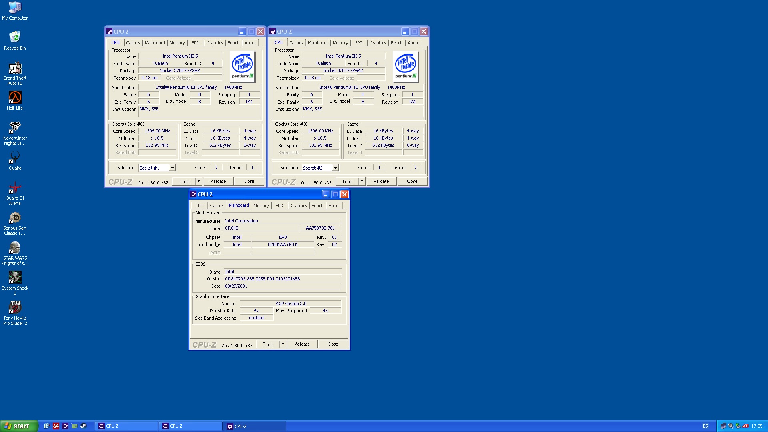Select the Grand Theft Auto III shortcut

[15, 73]
